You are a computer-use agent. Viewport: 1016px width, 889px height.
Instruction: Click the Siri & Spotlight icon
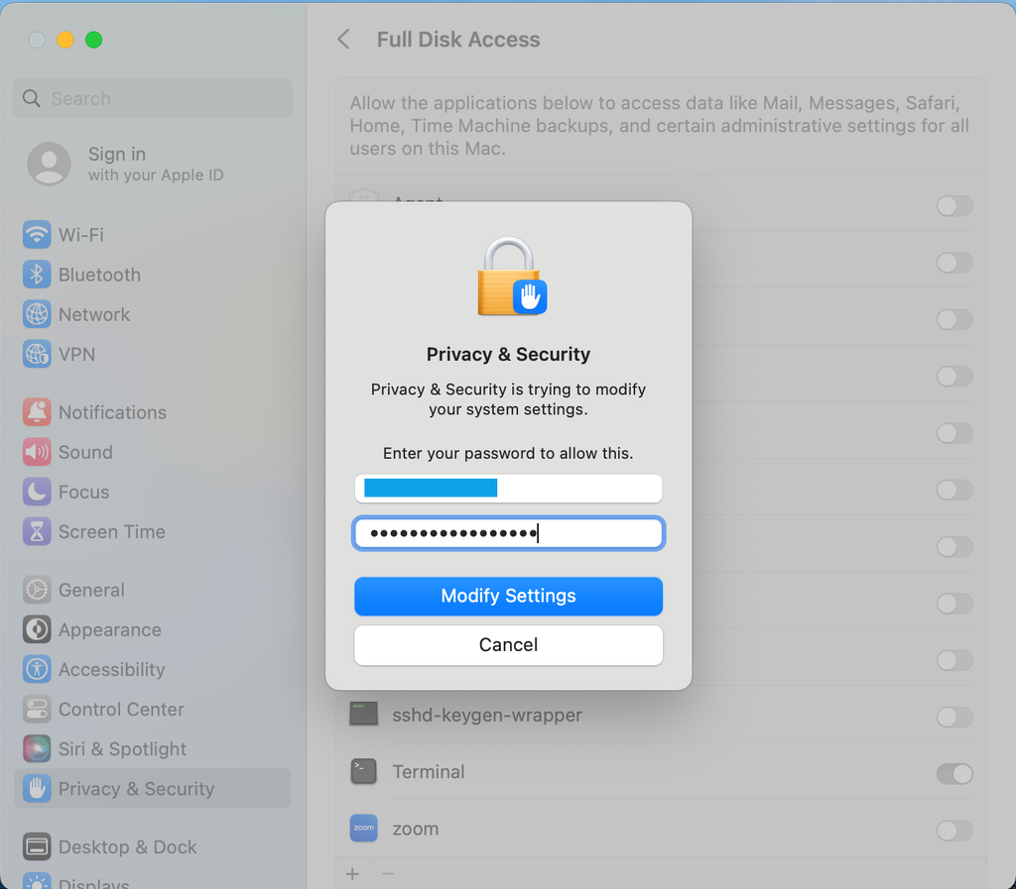[x=37, y=749]
